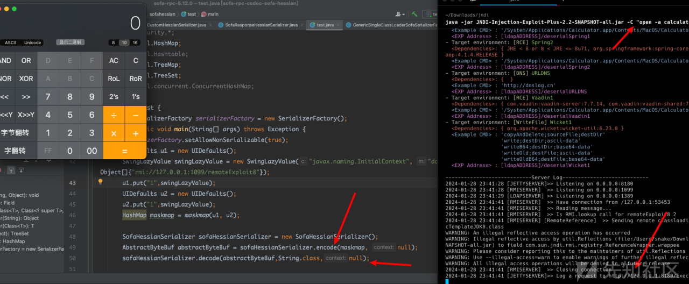Screen dimensions: 689x284
Task: Click the OR button in Calculator
Action: [26, 60]
